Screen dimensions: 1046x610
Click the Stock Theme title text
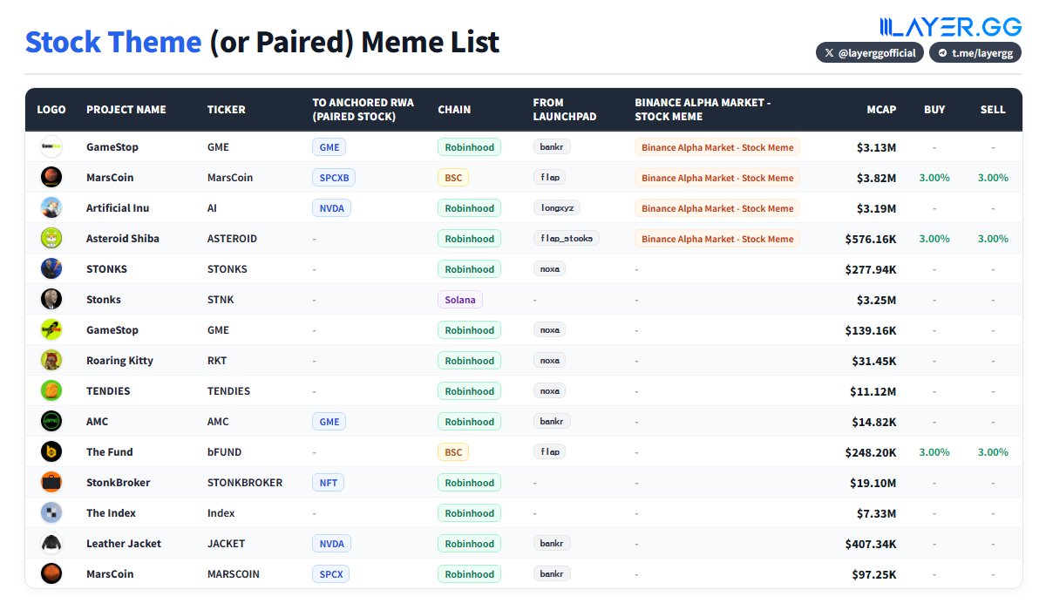tap(113, 41)
